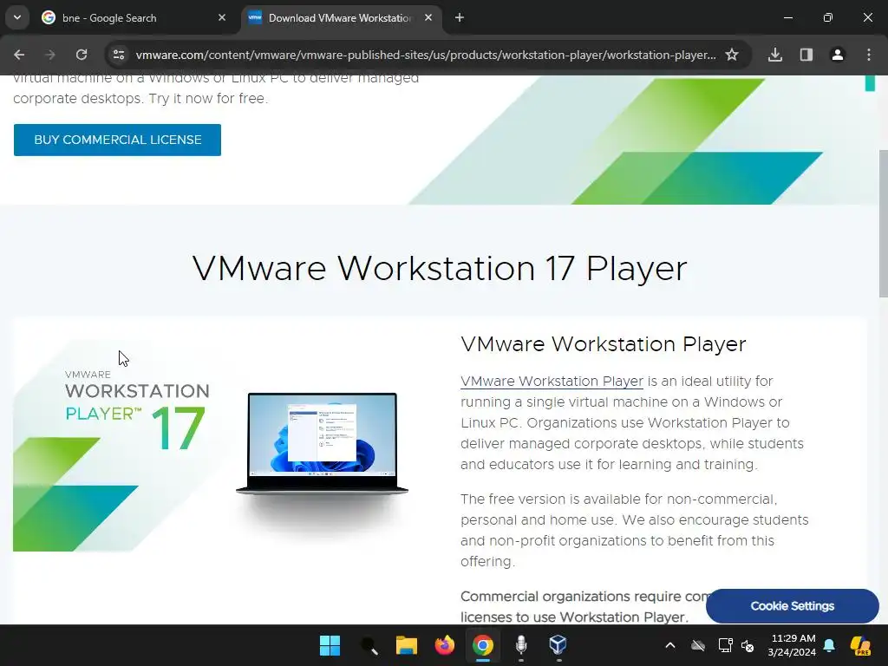Open the VirtualBox cube taskbar icon
Image resolution: width=888 pixels, height=666 pixels.
pos(558,644)
